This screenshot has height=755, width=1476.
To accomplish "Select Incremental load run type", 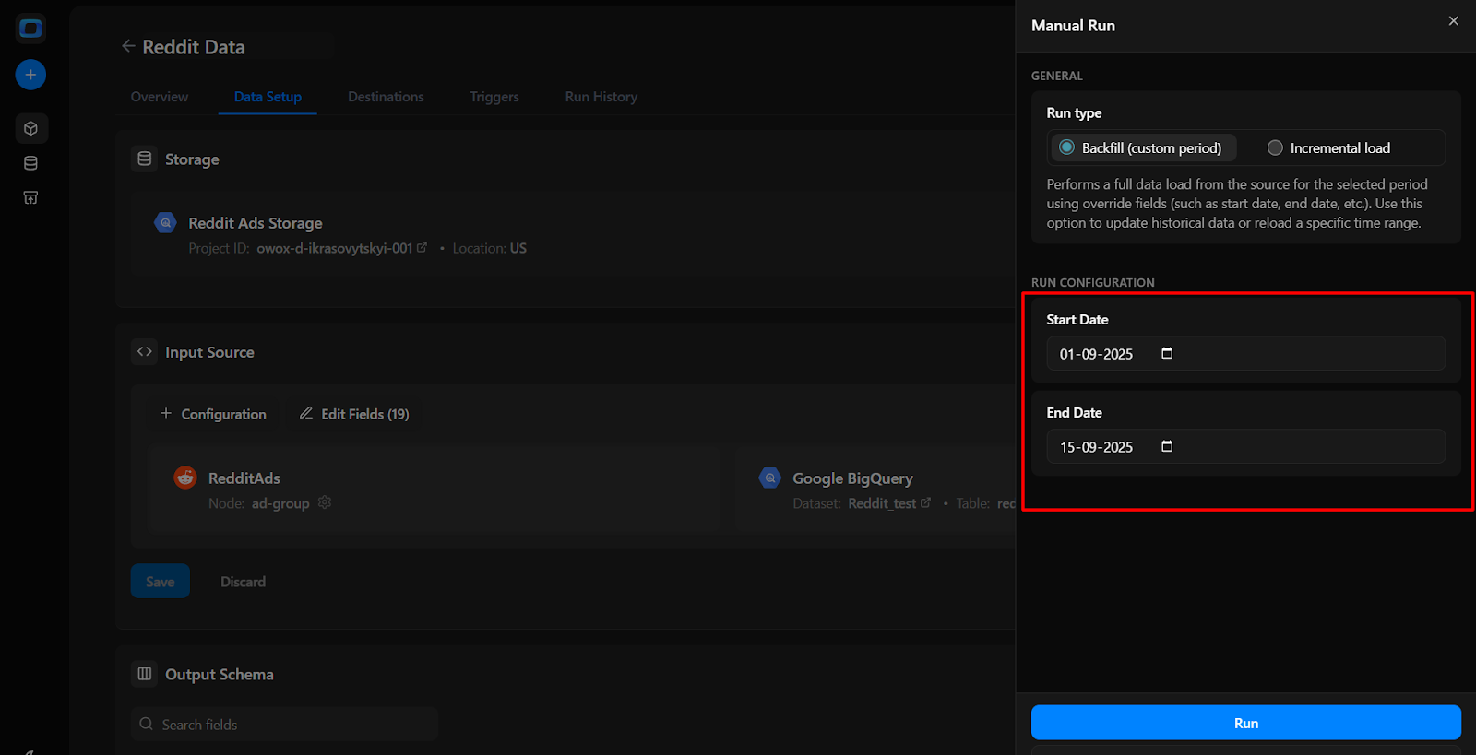I will pyautogui.click(x=1329, y=147).
